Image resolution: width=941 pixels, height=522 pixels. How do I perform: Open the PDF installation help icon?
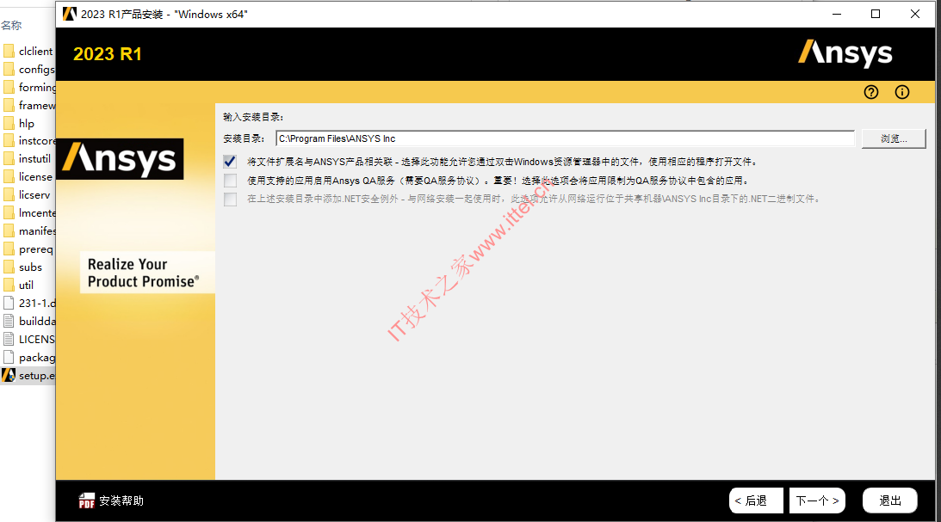click(x=86, y=501)
